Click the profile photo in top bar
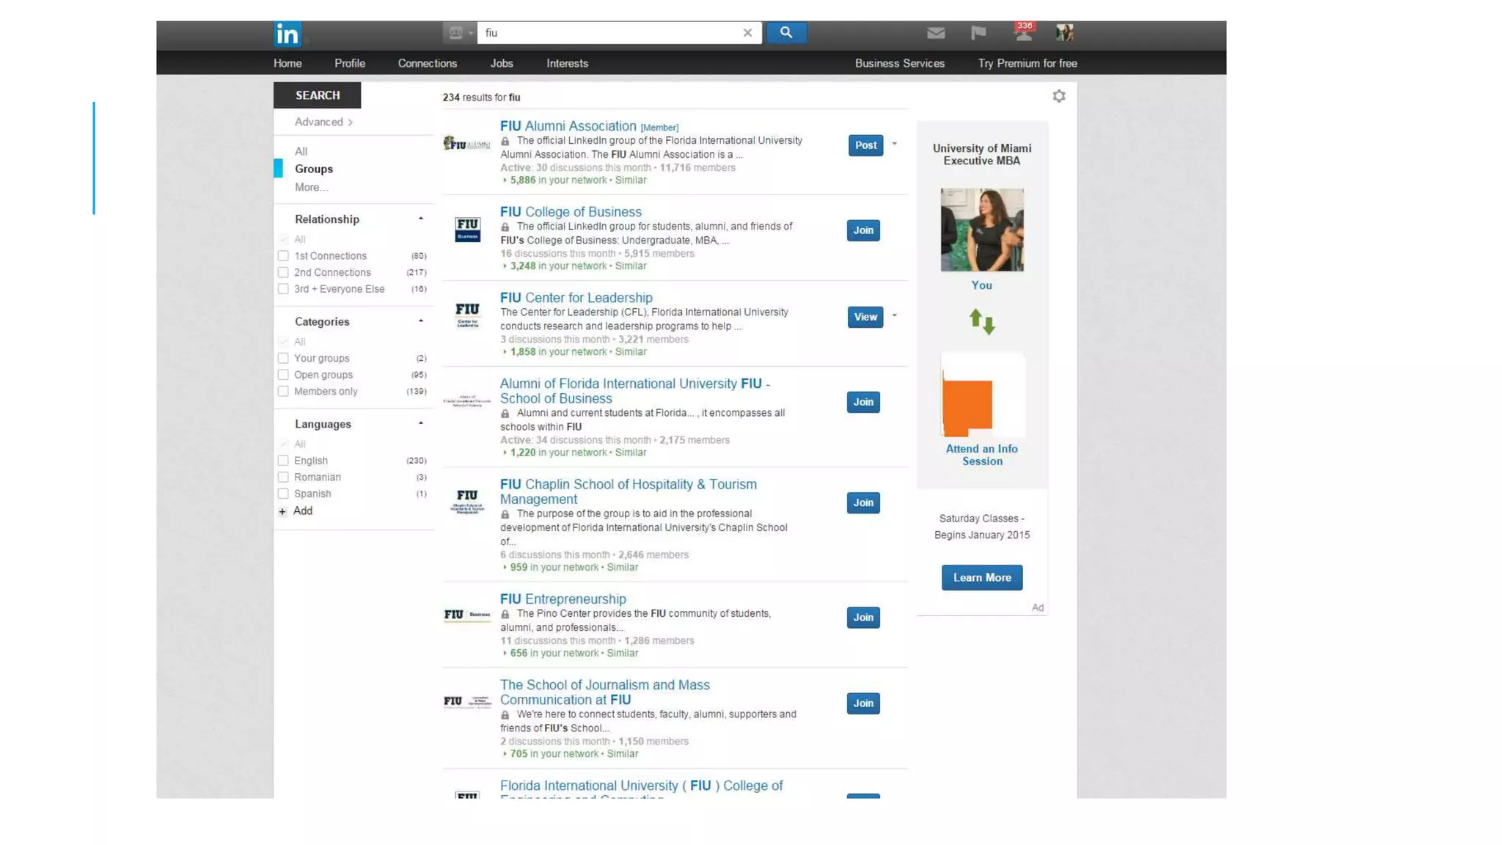1502x845 pixels. (1064, 32)
